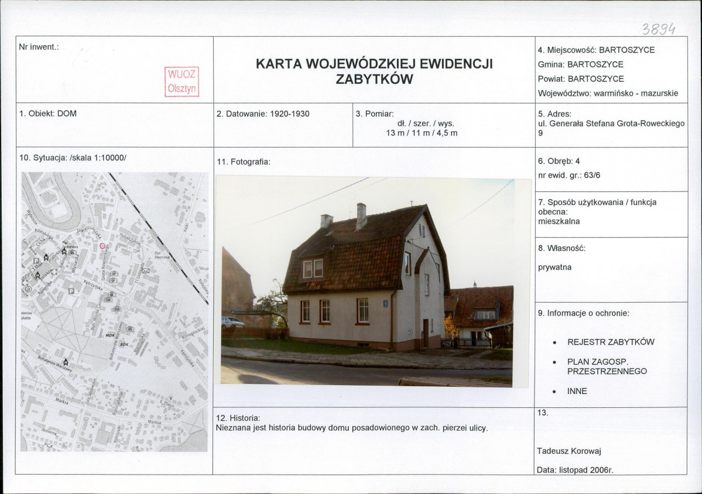Click the handwritten number 3894
702x494 pixels.
coord(658,29)
